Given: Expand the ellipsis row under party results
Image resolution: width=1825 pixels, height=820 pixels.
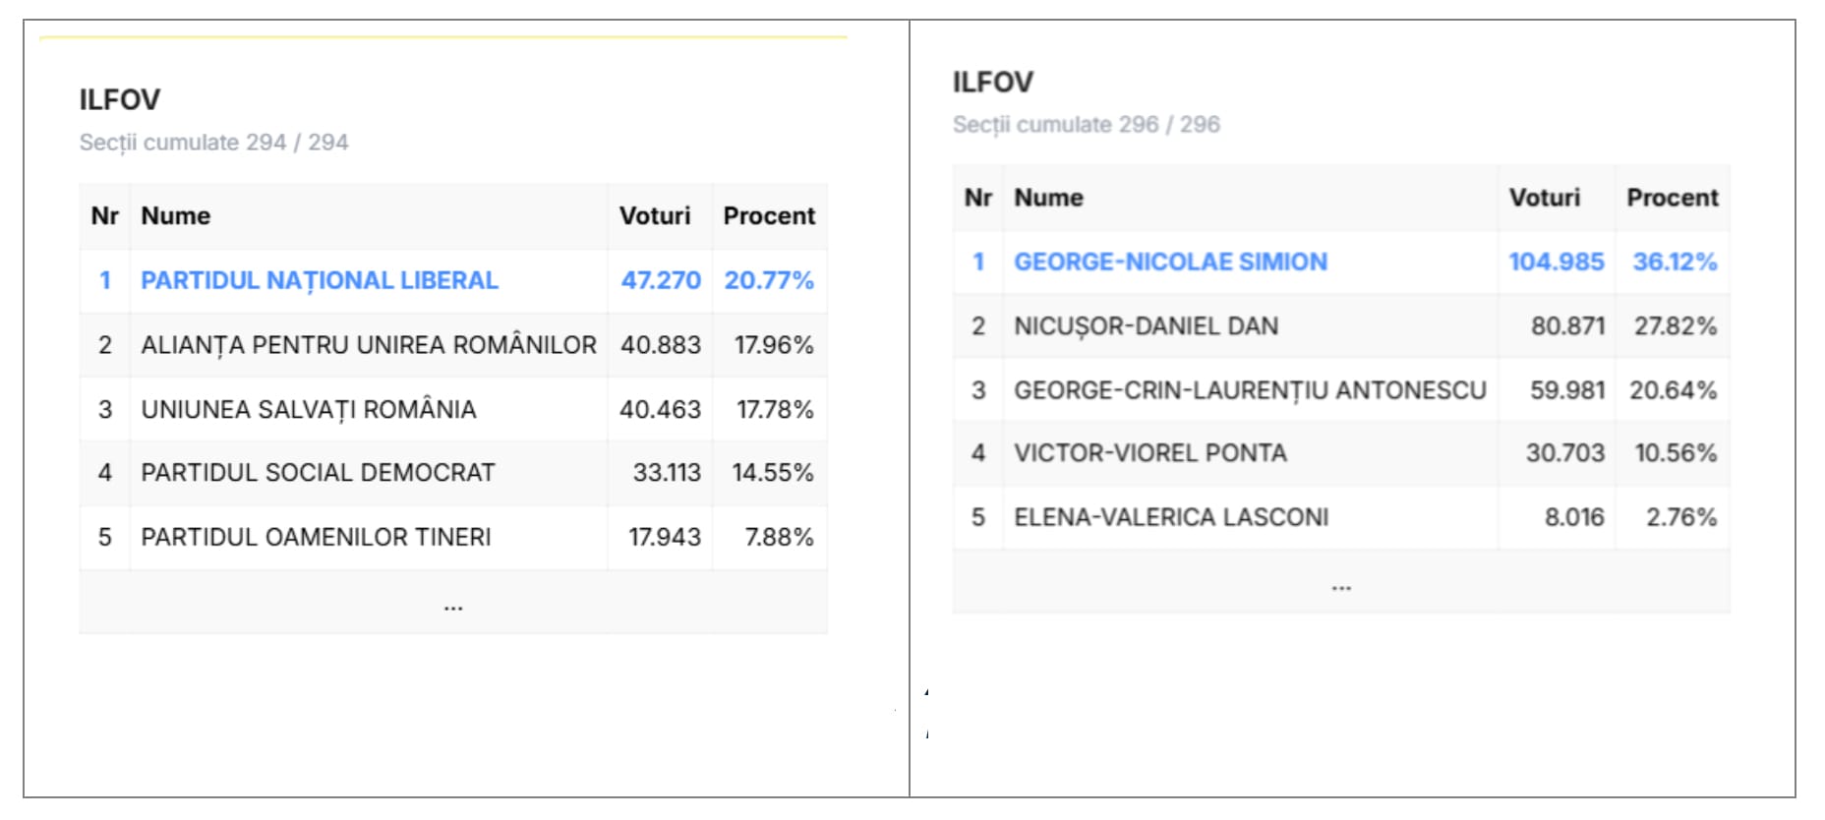Looking at the screenshot, I should pos(452,604).
